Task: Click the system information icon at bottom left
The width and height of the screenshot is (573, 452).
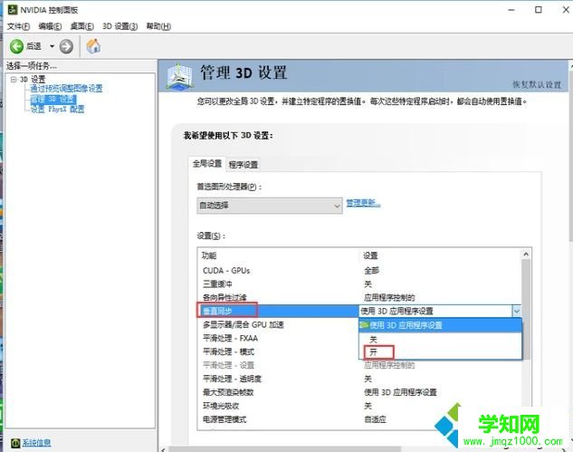Action: pos(15,443)
